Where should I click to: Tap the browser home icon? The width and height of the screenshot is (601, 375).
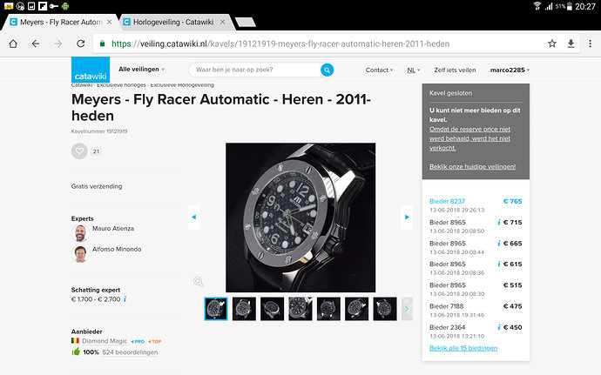13,44
